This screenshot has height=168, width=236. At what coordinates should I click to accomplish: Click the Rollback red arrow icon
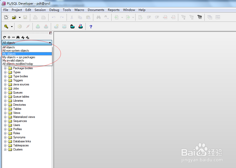click(46, 27)
